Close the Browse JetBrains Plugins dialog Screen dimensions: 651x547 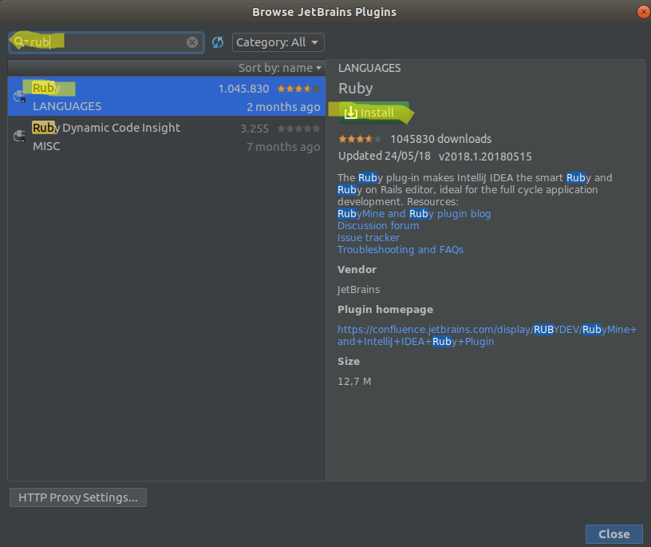[614, 534]
